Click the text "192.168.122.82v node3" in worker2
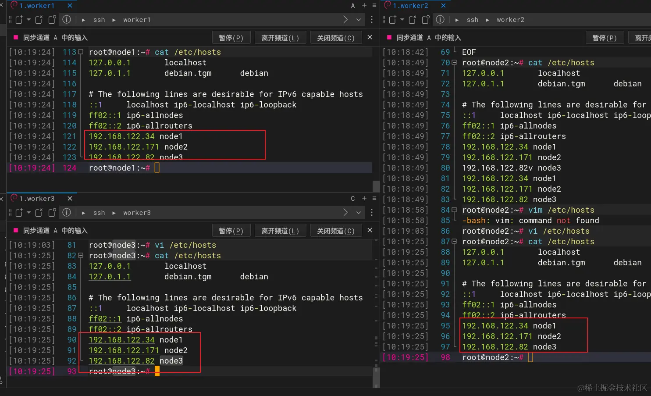This screenshot has width=651, height=396. [512, 168]
